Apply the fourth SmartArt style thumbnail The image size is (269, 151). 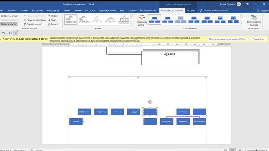tap(194, 20)
